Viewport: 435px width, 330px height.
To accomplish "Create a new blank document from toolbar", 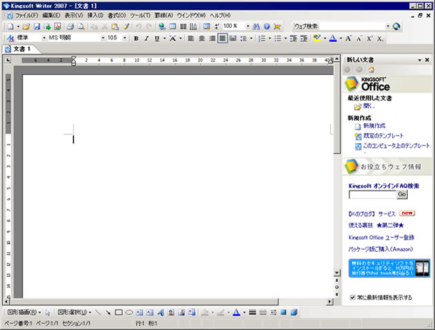I will (x=10, y=26).
